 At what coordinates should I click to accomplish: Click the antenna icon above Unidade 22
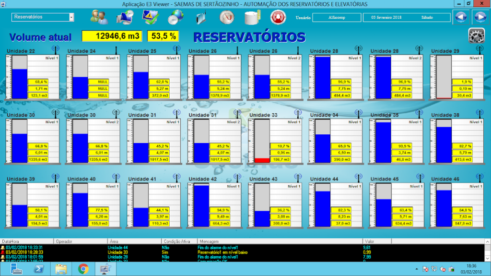click(55, 50)
